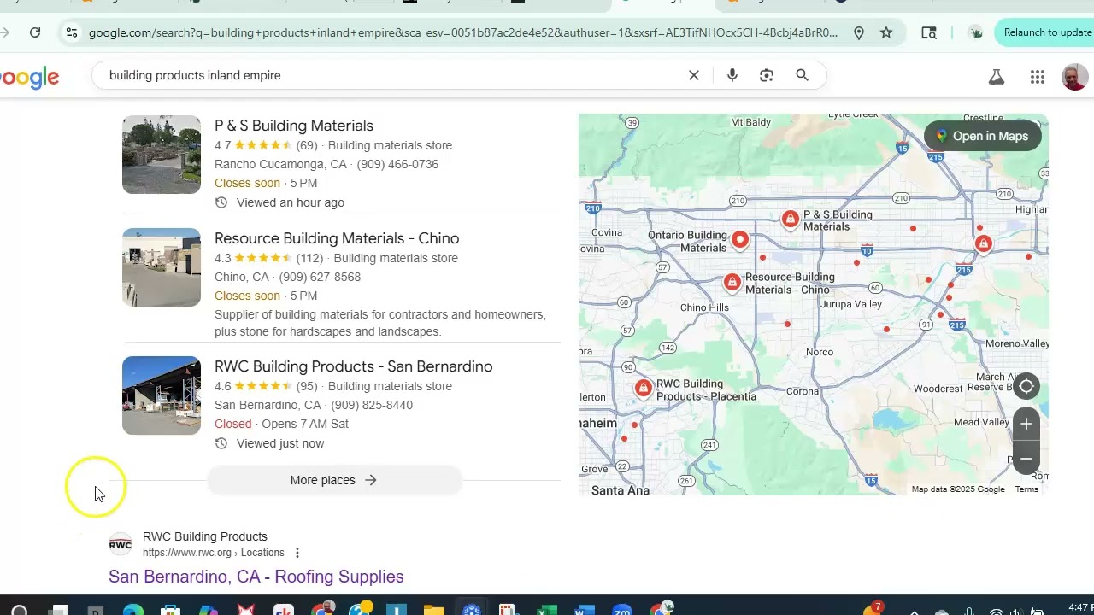Image resolution: width=1094 pixels, height=615 pixels.
Task: View P & S Building Materials photo thumbnail
Action: [x=162, y=155]
